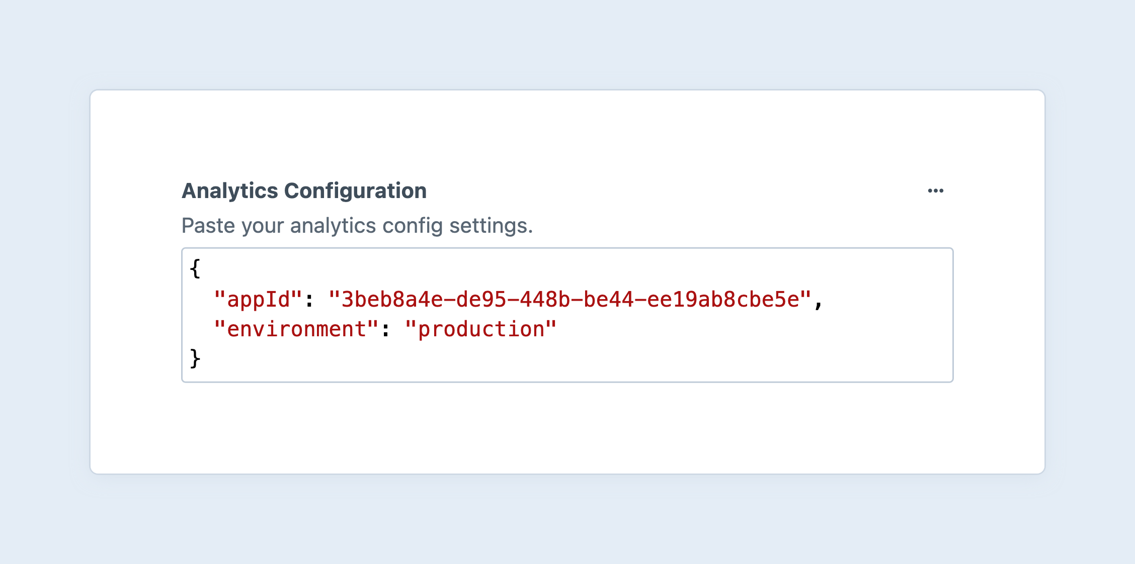Click the closing curly brace in the editor
This screenshot has height=564, width=1135.
point(195,358)
